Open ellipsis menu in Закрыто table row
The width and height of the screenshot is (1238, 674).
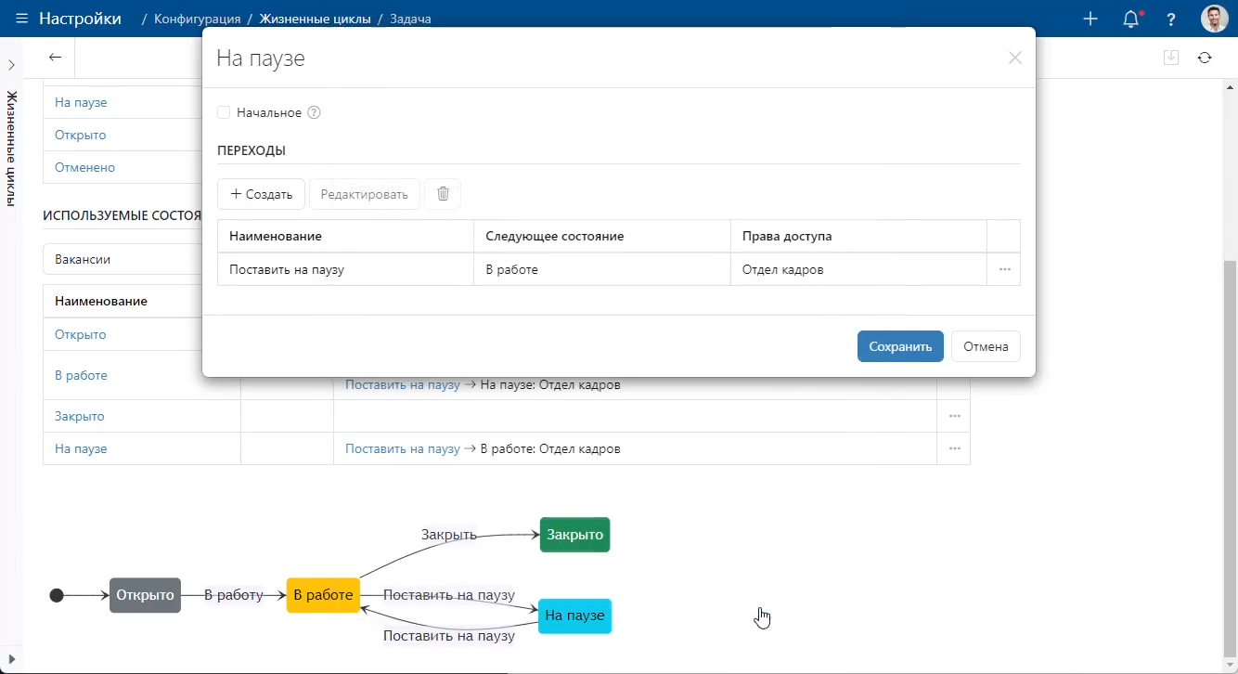[x=954, y=416]
